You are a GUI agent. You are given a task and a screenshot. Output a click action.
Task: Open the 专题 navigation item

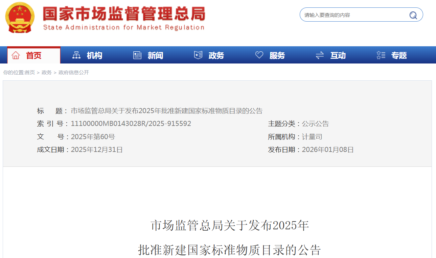coord(399,55)
